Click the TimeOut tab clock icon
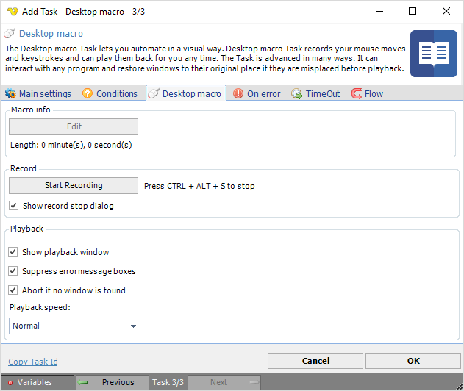 pos(297,94)
